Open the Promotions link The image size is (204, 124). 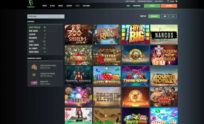click(x=137, y=6)
